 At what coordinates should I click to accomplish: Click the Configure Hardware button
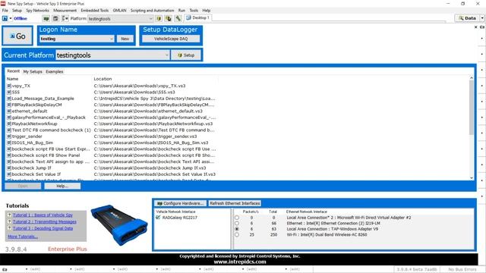181,203
